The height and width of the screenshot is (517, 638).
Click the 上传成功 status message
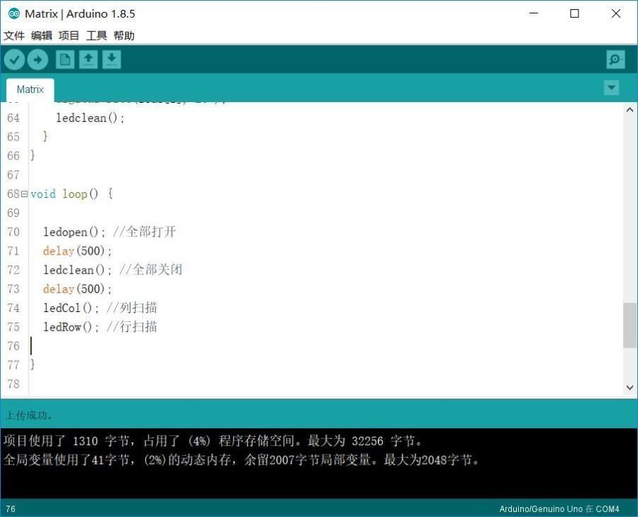tap(27, 414)
